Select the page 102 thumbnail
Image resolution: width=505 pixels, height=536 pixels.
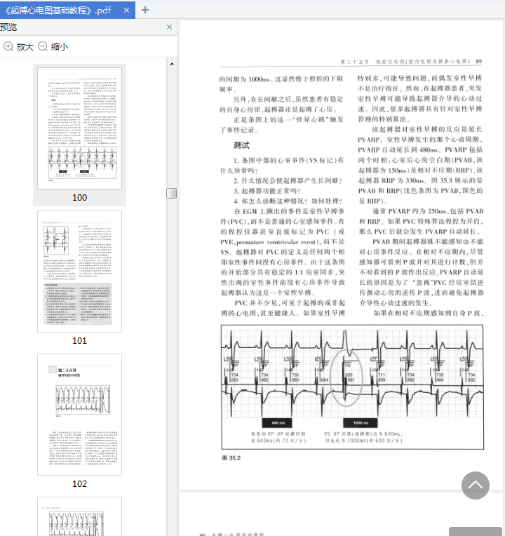80,415
